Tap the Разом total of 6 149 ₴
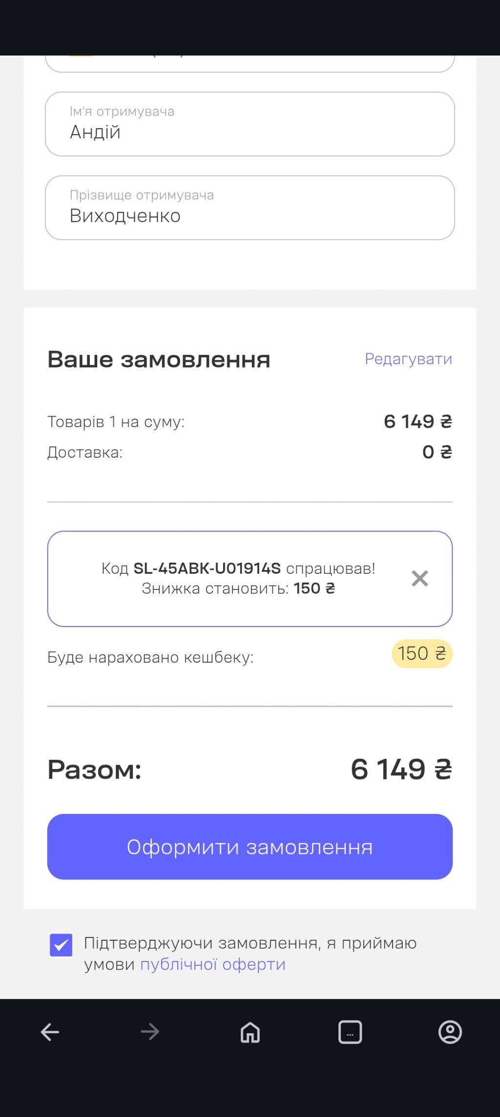 click(401, 770)
